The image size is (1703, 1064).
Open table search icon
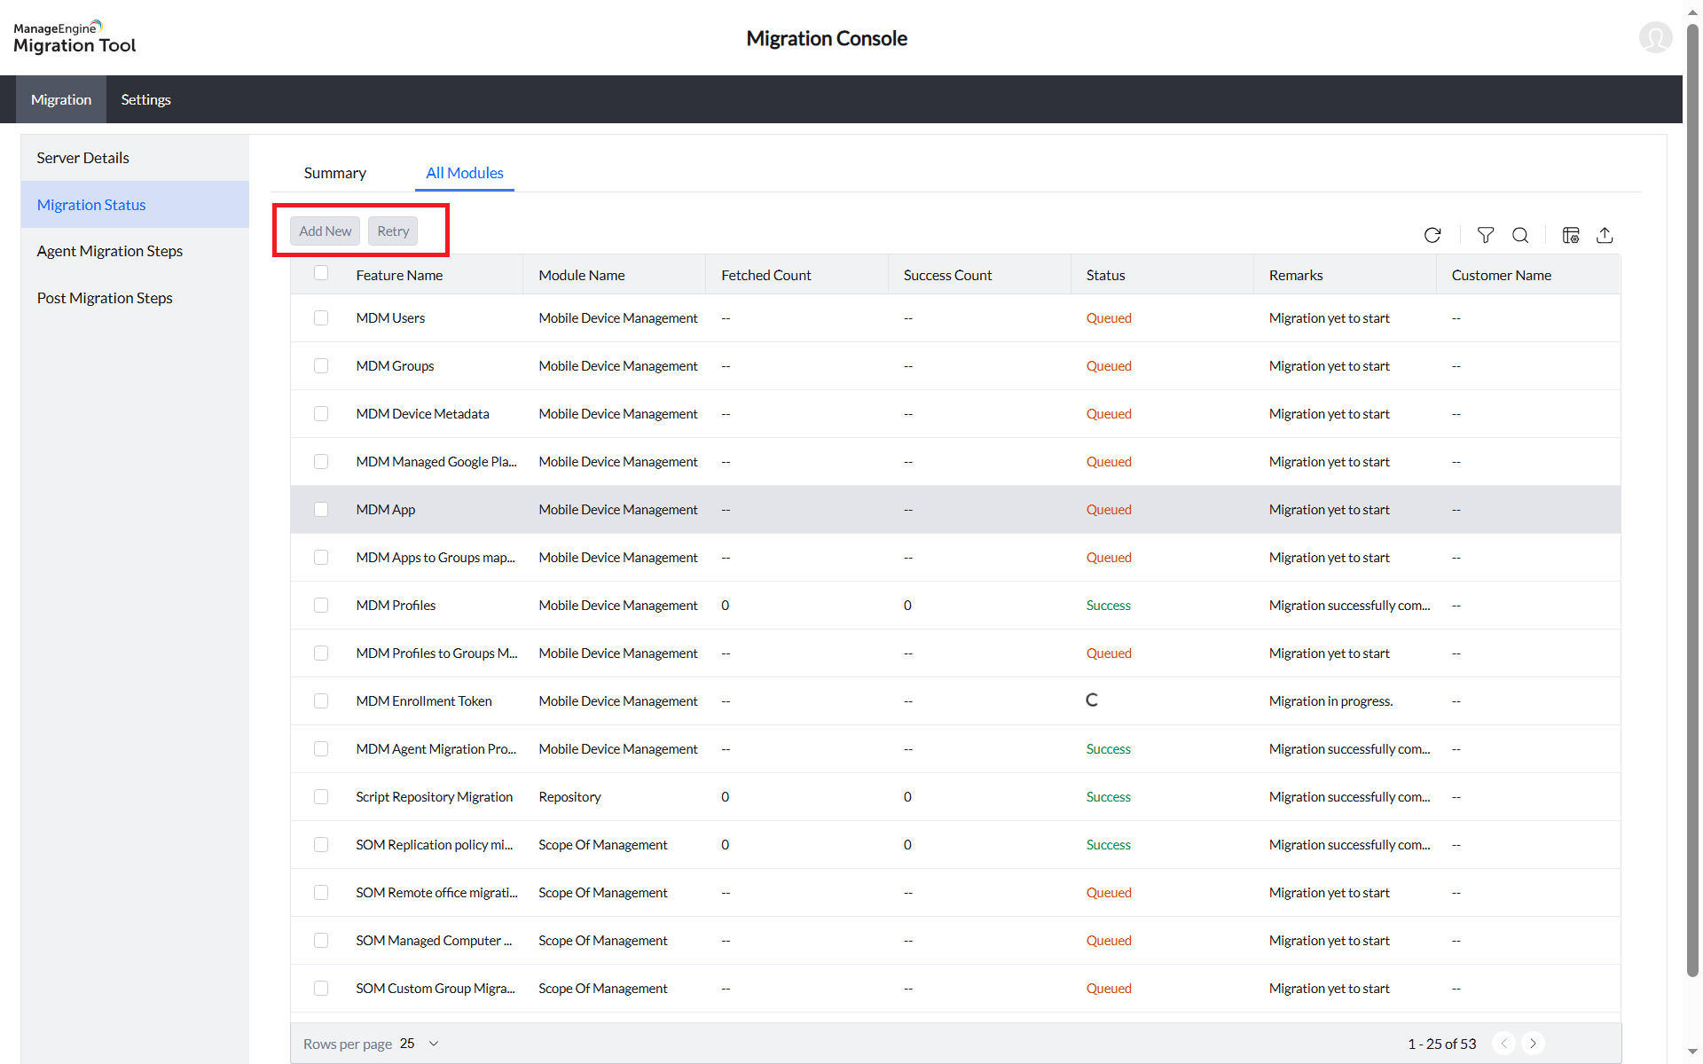point(1520,235)
